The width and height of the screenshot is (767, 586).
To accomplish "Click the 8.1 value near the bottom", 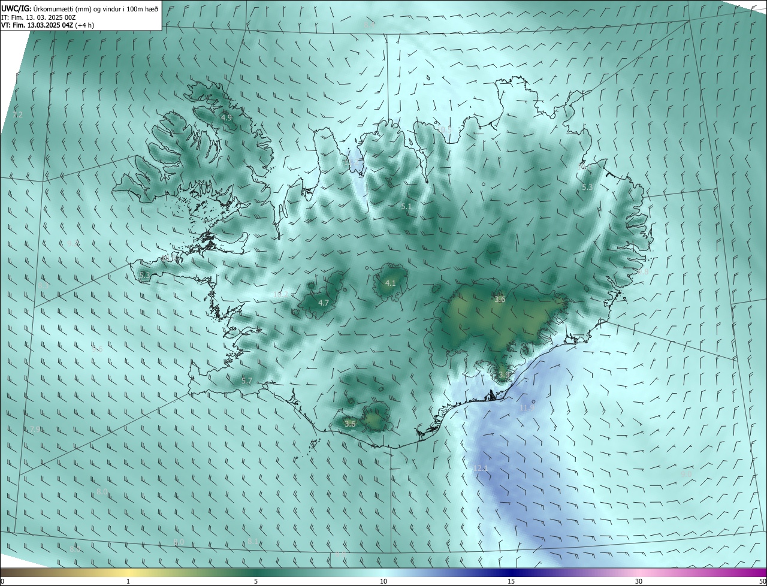I will pyautogui.click(x=253, y=542).
